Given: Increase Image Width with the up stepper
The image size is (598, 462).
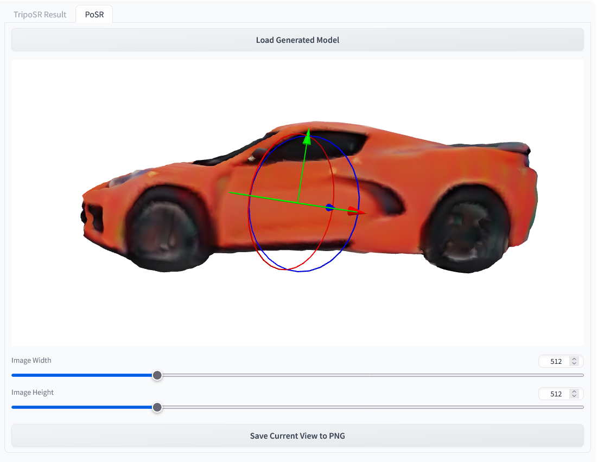Looking at the screenshot, I should 574,359.
